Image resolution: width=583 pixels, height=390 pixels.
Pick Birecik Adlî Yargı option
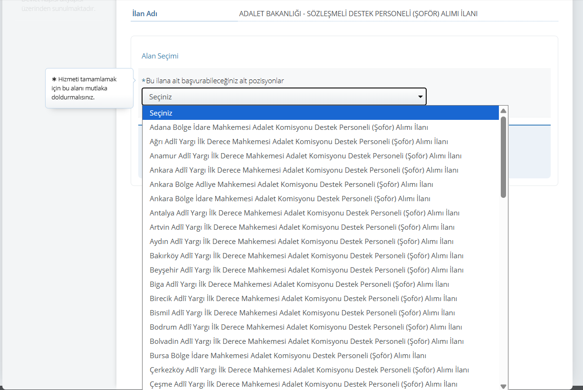point(321,299)
